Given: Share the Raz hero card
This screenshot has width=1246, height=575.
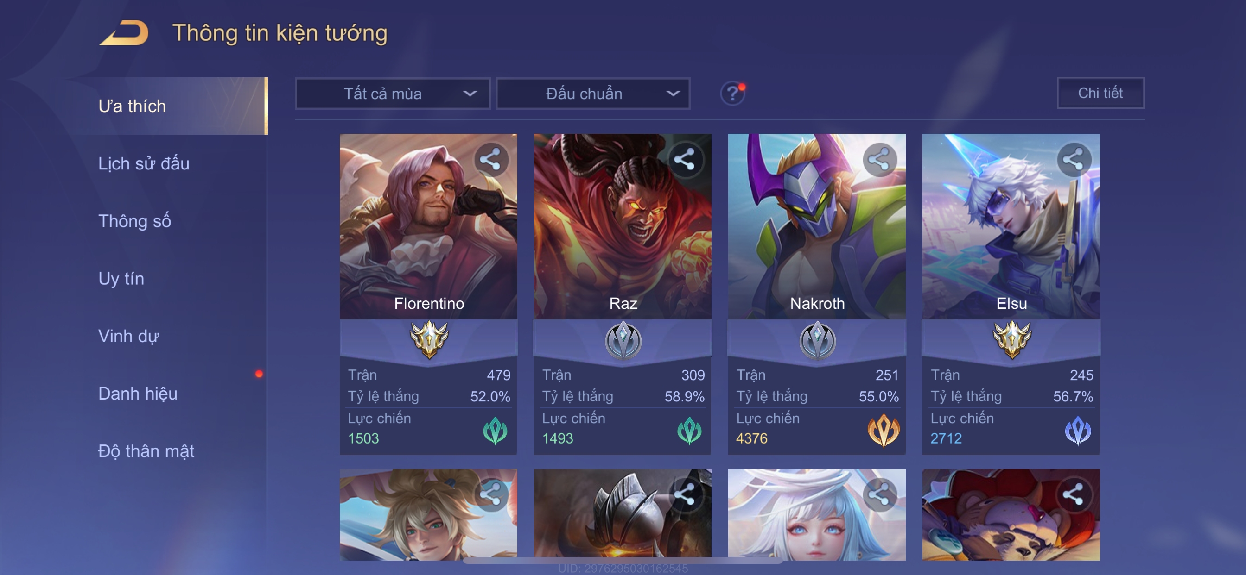Looking at the screenshot, I should coord(685,159).
